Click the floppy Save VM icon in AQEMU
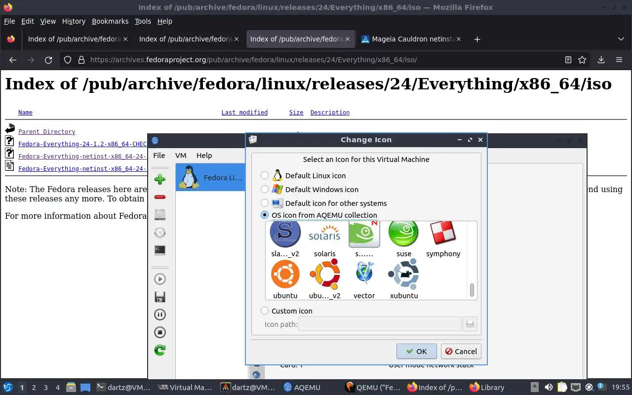The width and height of the screenshot is (632, 395). [x=159, y=297]
